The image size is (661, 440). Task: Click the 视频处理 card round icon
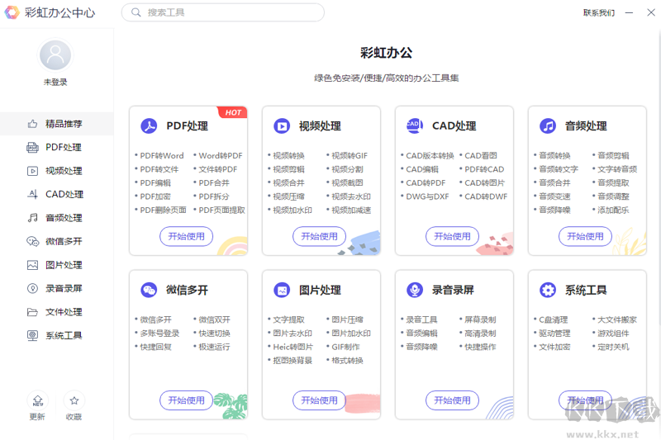pos(282,126)
